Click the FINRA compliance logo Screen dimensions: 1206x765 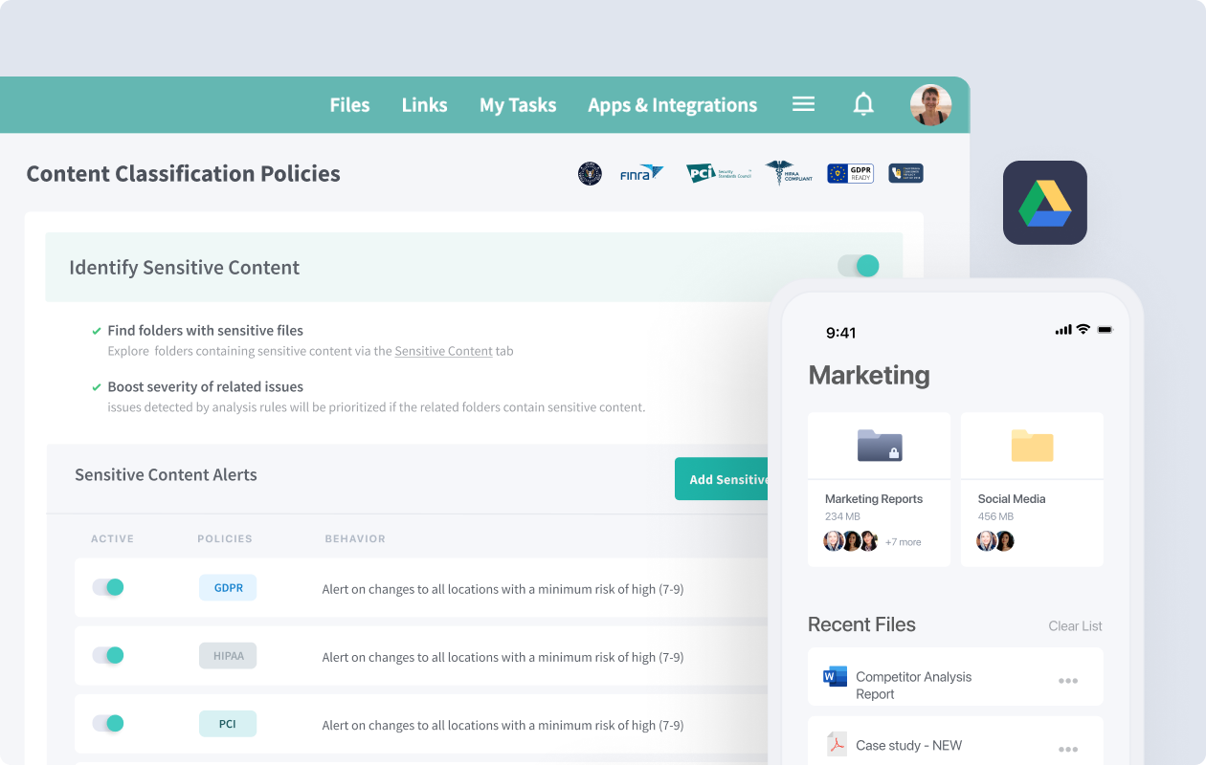(641, 173)
